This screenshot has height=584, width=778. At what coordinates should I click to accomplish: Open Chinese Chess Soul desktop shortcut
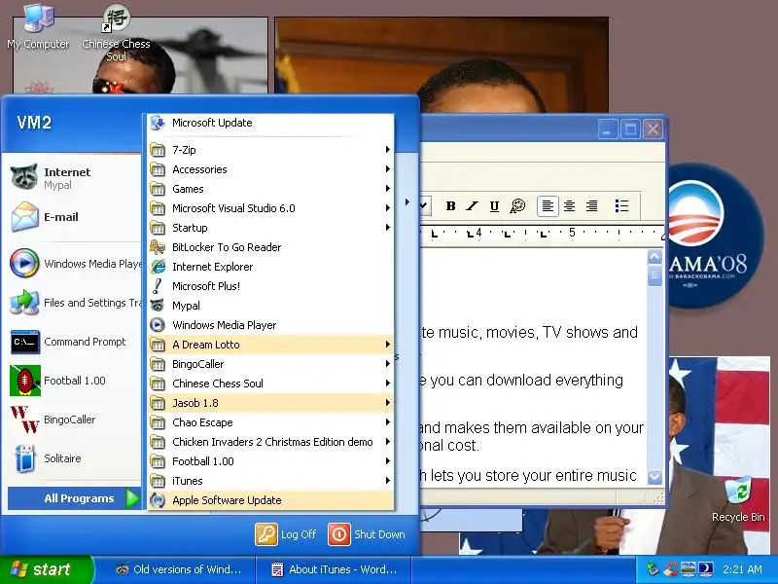point(116,33)
